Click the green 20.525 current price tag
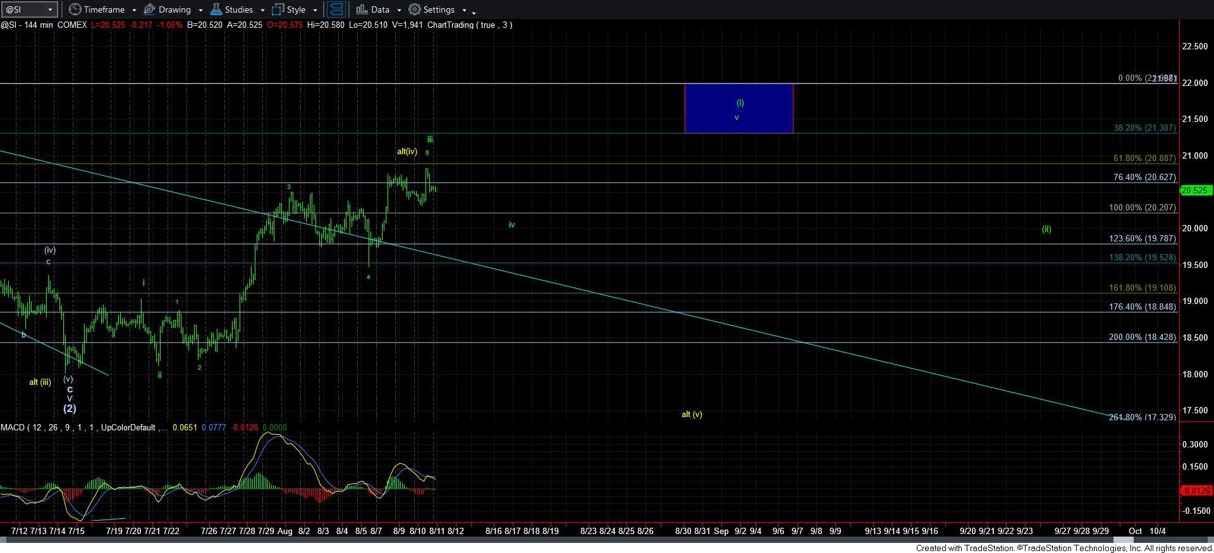This screenshot has height=553, width=1214. click(1195, 190)
